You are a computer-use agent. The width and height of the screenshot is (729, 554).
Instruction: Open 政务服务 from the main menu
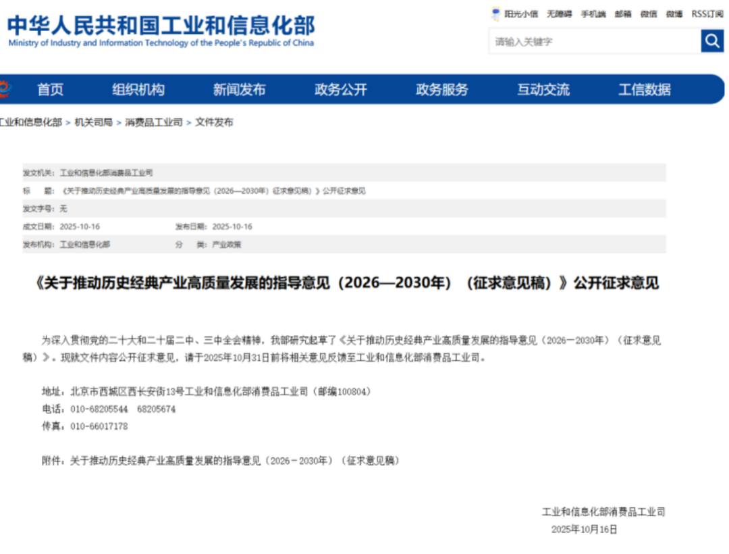tap(441, 90)
